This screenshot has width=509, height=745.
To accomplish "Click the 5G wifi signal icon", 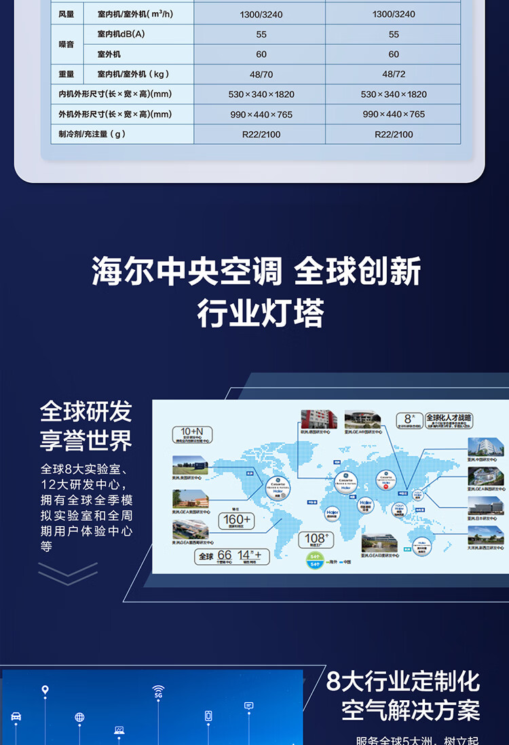I will click(x=158, y=691).
